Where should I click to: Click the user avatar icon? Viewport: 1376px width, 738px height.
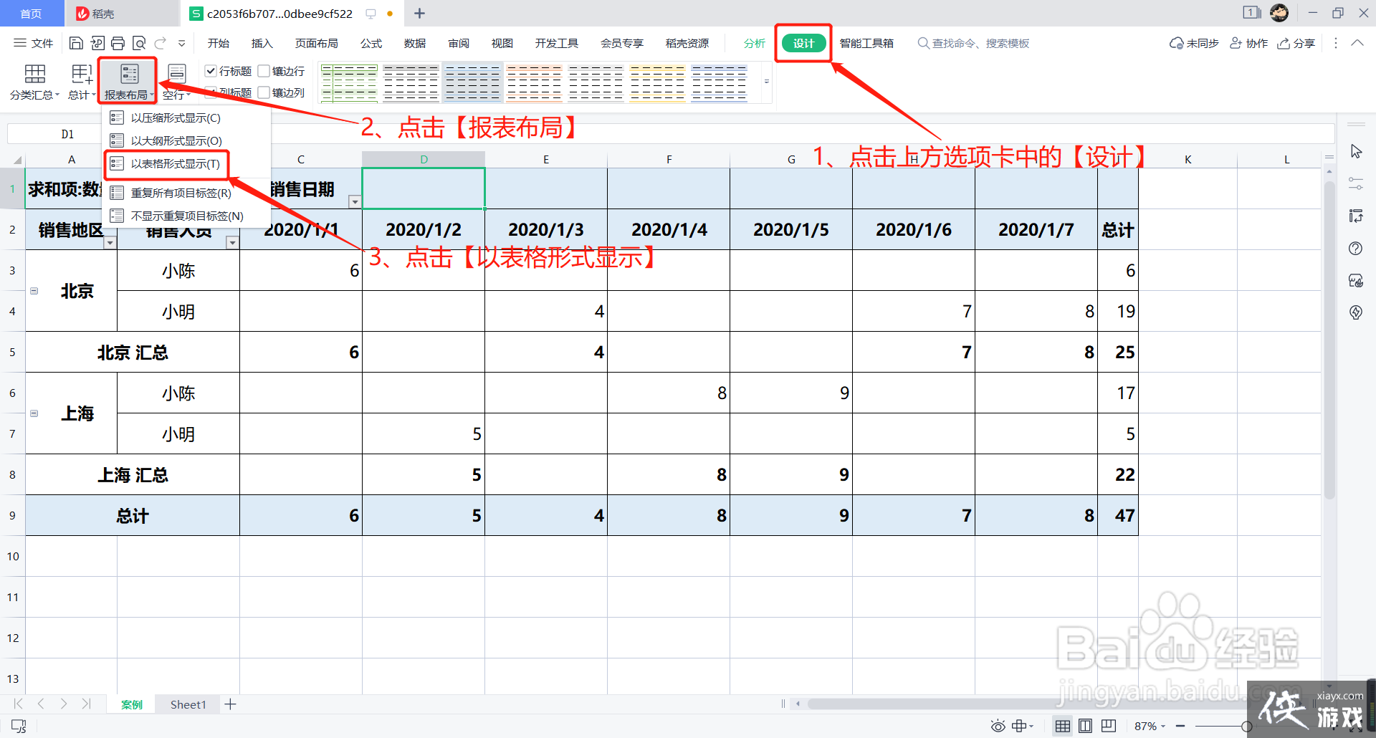(1279, 13)
